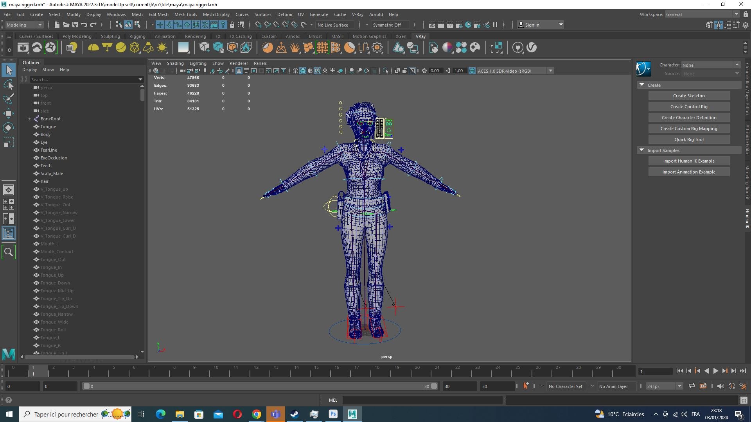Open the Sign In dropdown

point(541,25)
